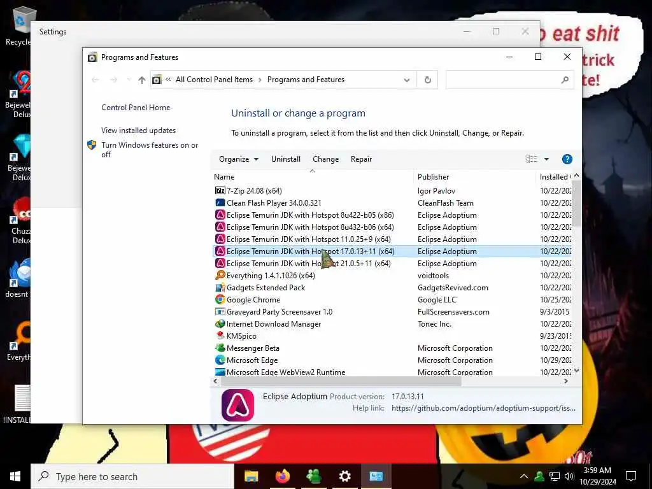Viewport: 652px width, 489px height.
Task: Click the Graveyard Party Screensaver icon
Action: click(220, 311)
